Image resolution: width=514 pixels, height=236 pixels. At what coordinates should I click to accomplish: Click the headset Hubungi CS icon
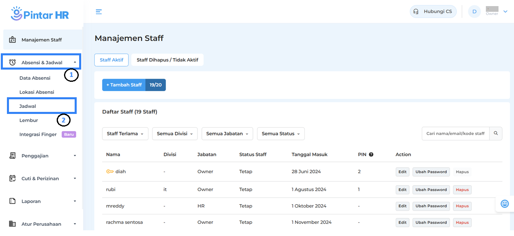coord(416,11)
